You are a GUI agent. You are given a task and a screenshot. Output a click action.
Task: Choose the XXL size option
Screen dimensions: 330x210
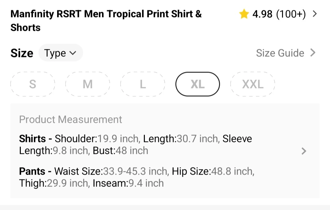pyautogui.click(x=253, y=84)
